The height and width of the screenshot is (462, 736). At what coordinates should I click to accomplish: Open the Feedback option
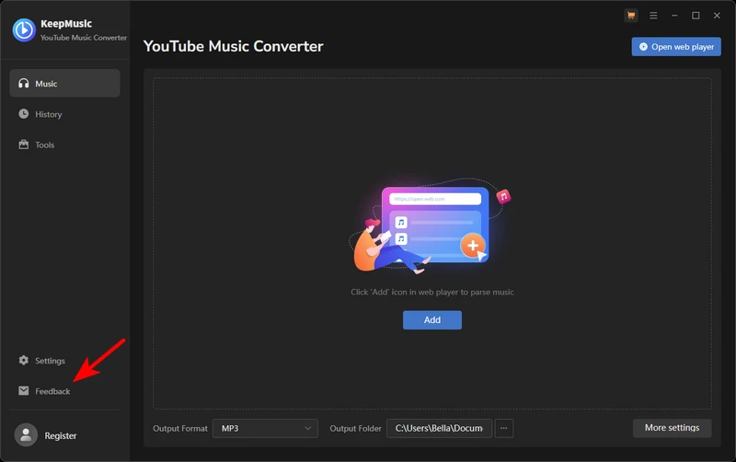[x=64, y=391]
